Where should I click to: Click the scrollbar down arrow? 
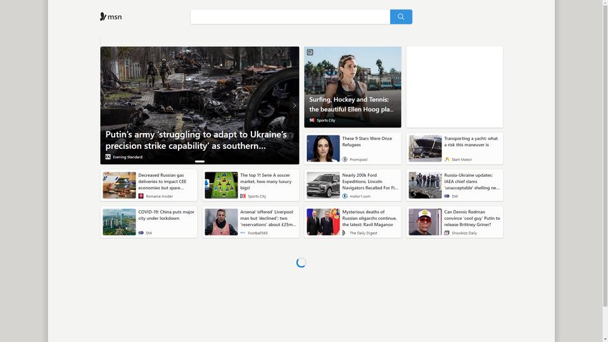[x=605, y=339]
